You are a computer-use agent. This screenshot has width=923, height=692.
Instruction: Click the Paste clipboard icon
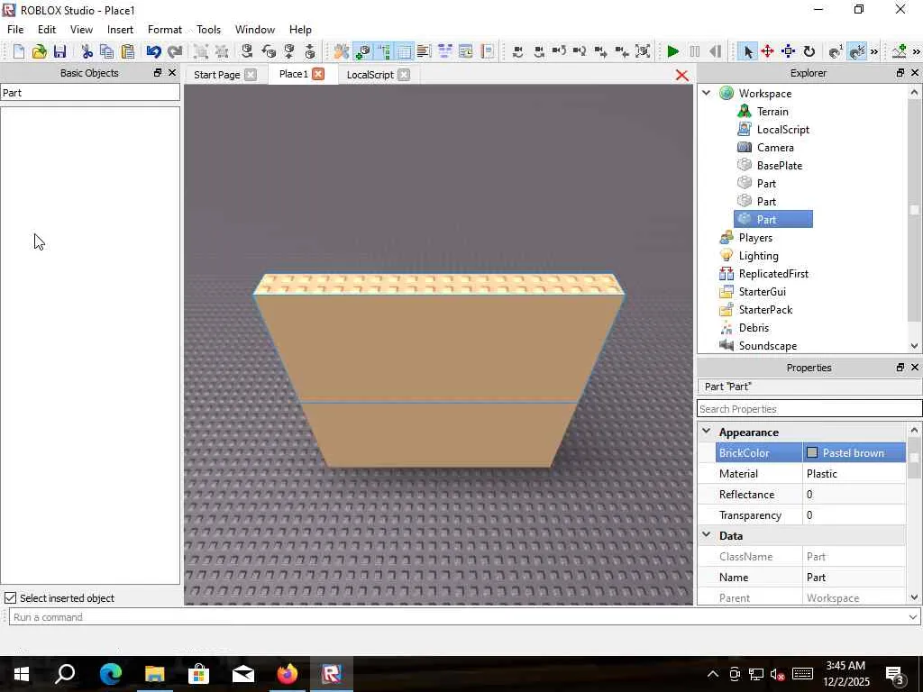click(x=128, y=51)
